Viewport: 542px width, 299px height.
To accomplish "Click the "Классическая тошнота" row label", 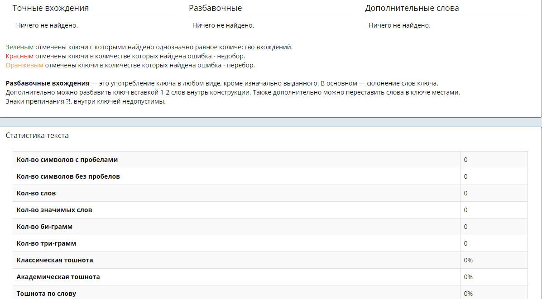I will pyautogui.click(x=55, y=260).
